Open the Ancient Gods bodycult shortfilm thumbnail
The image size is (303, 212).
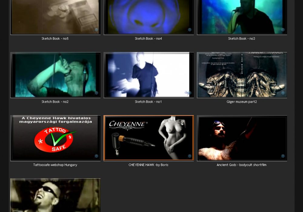[x=242, y=138]
